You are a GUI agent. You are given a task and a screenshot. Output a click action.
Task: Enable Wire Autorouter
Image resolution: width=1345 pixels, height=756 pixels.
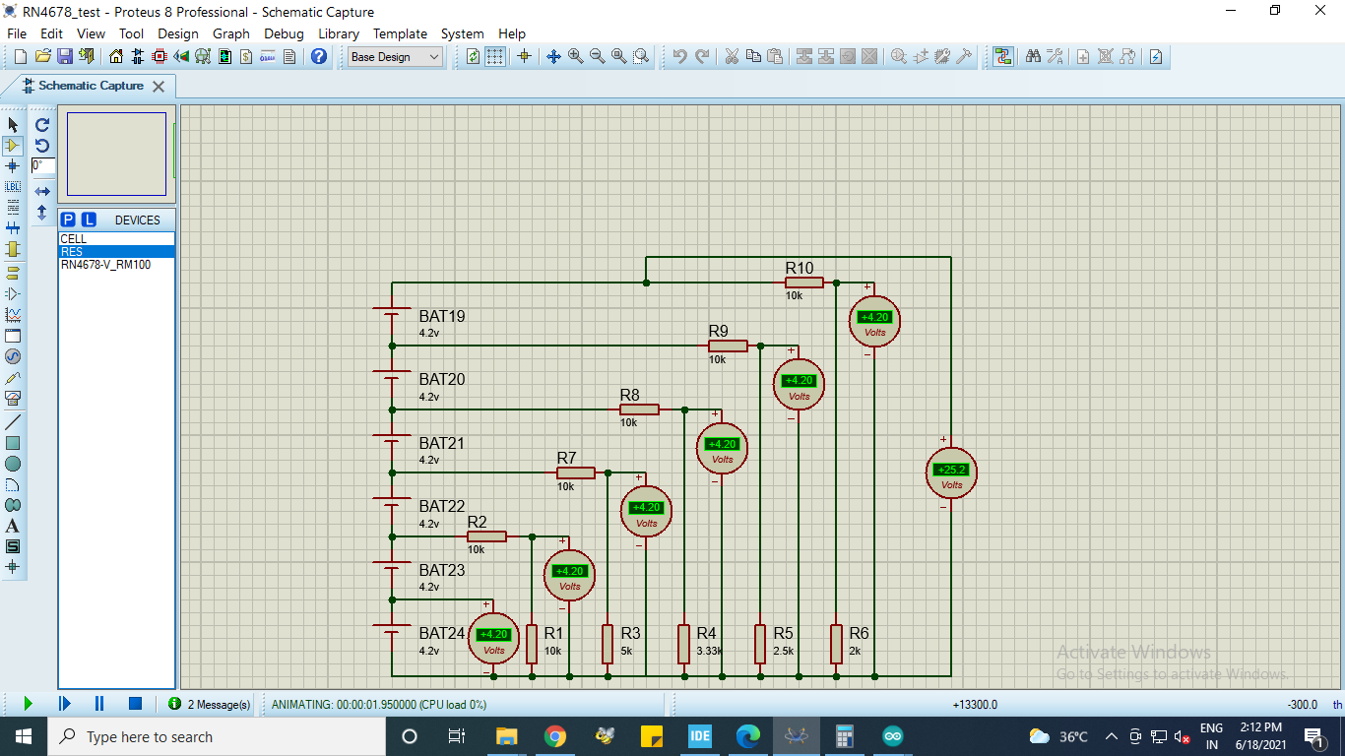[1003, 56]
